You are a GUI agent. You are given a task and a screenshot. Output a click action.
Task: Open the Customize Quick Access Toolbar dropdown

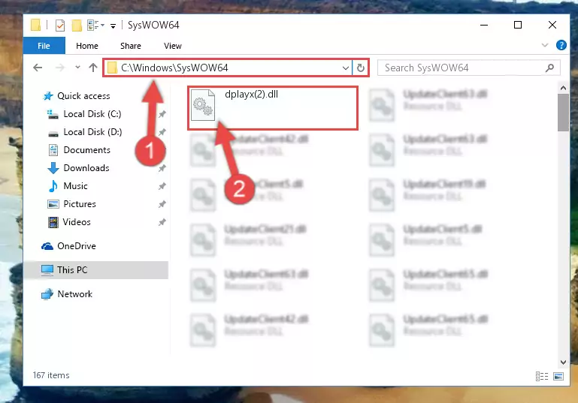pos(113,26)
